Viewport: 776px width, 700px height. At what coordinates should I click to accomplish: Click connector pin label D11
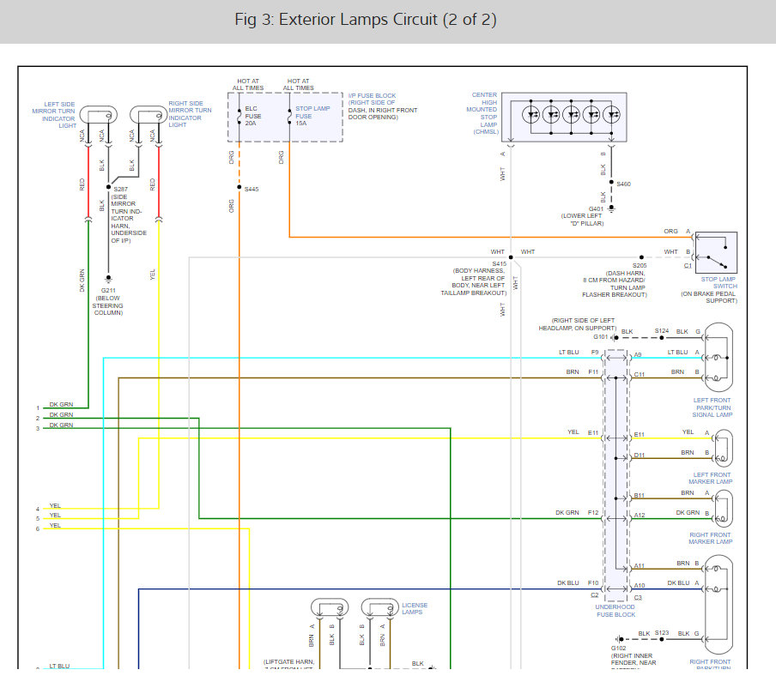tap(640, 456)
